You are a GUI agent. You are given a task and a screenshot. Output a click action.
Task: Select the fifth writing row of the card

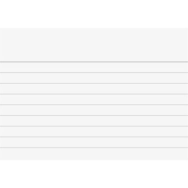(x=94, y=110)
